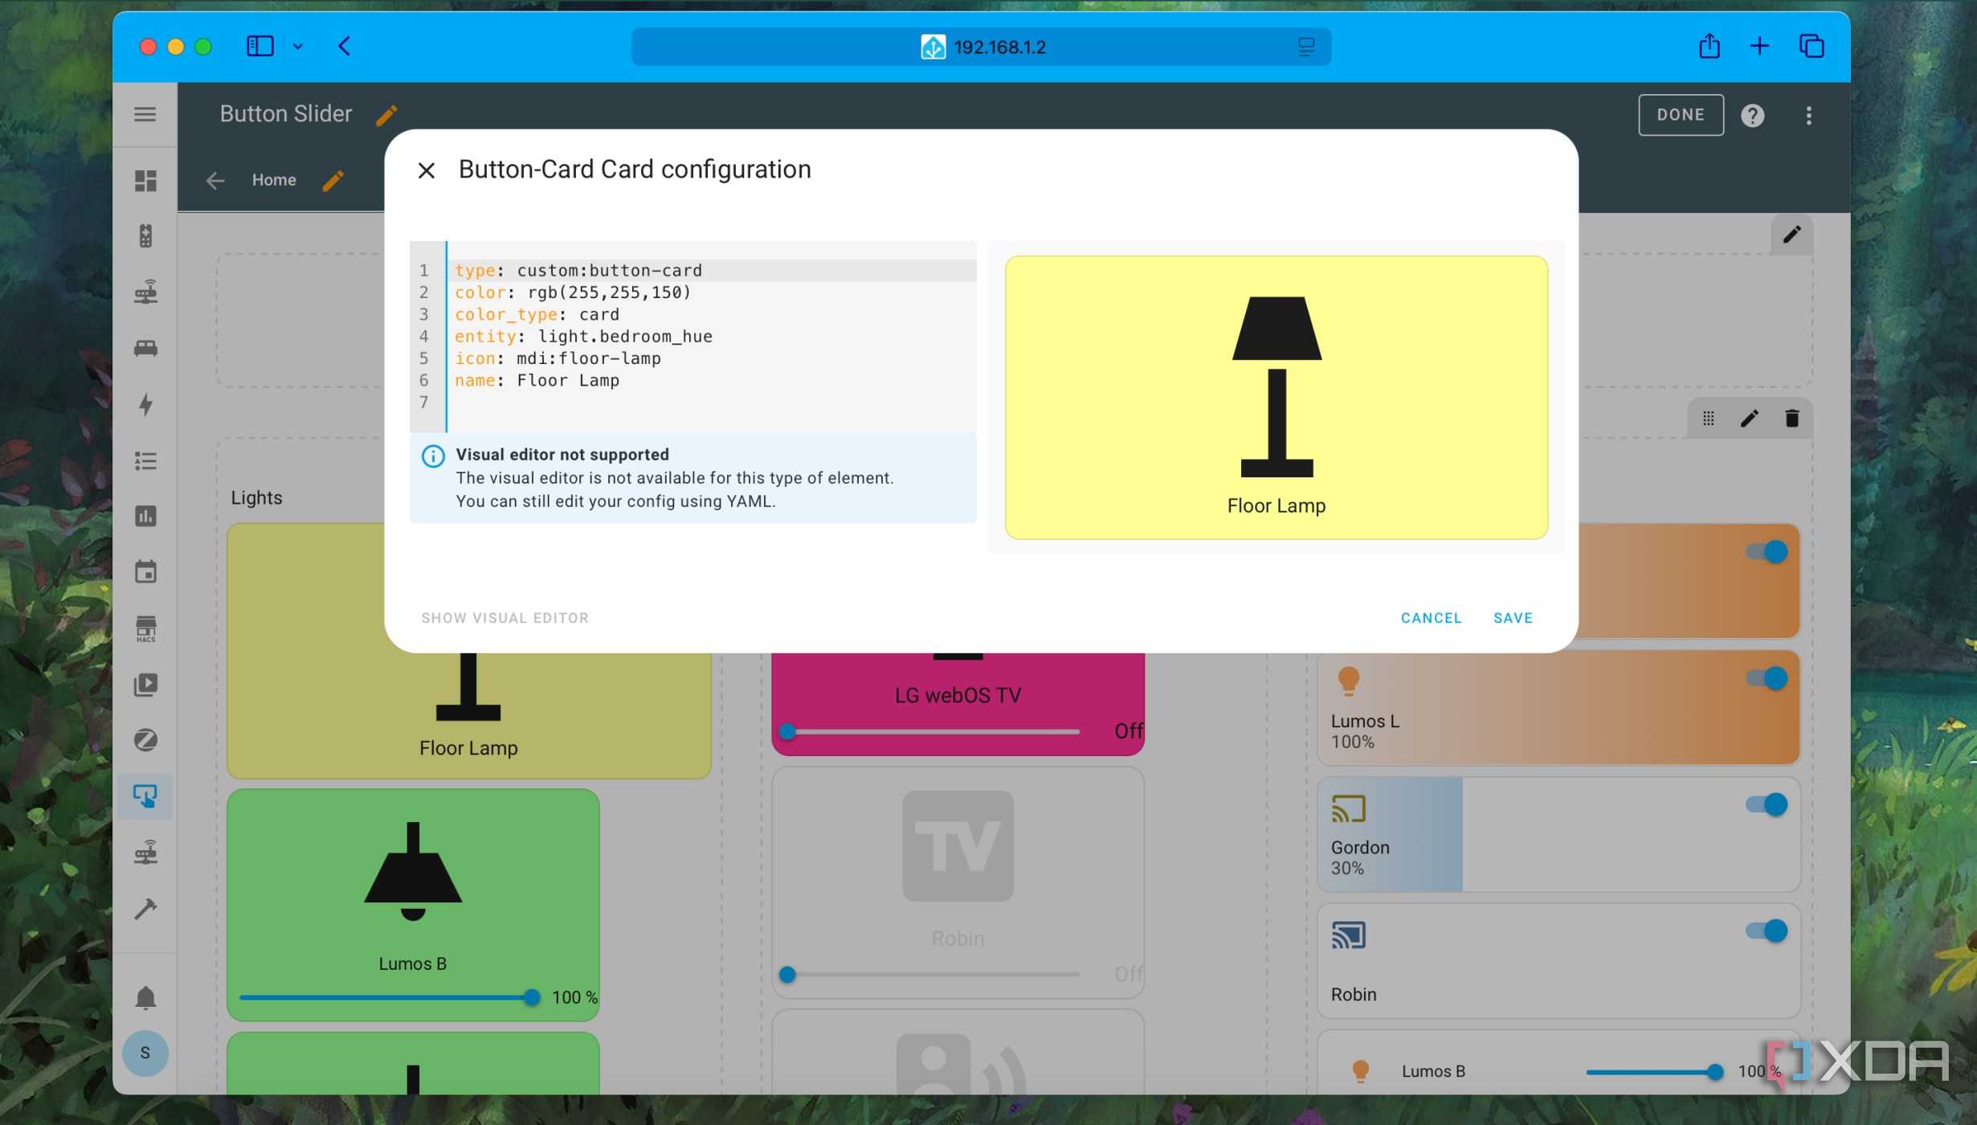The image size is (1977, 1125).
Task: Open the History chart sidebar icon
Action: [x=145, y=516]
